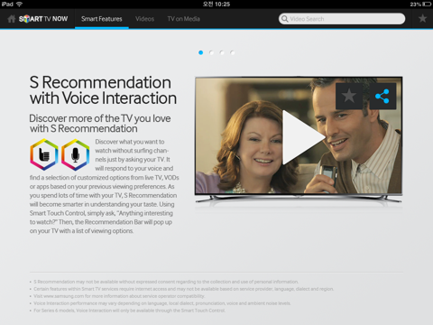This screenshot has width=433, height=325.
Task: Open the Videos tab
Action: pyautogui.click(x=144, y=19)
